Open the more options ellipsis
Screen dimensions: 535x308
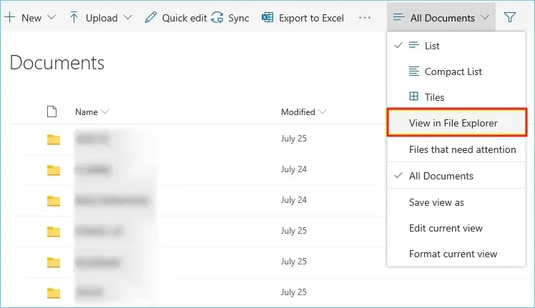click(x=365, y=17)
